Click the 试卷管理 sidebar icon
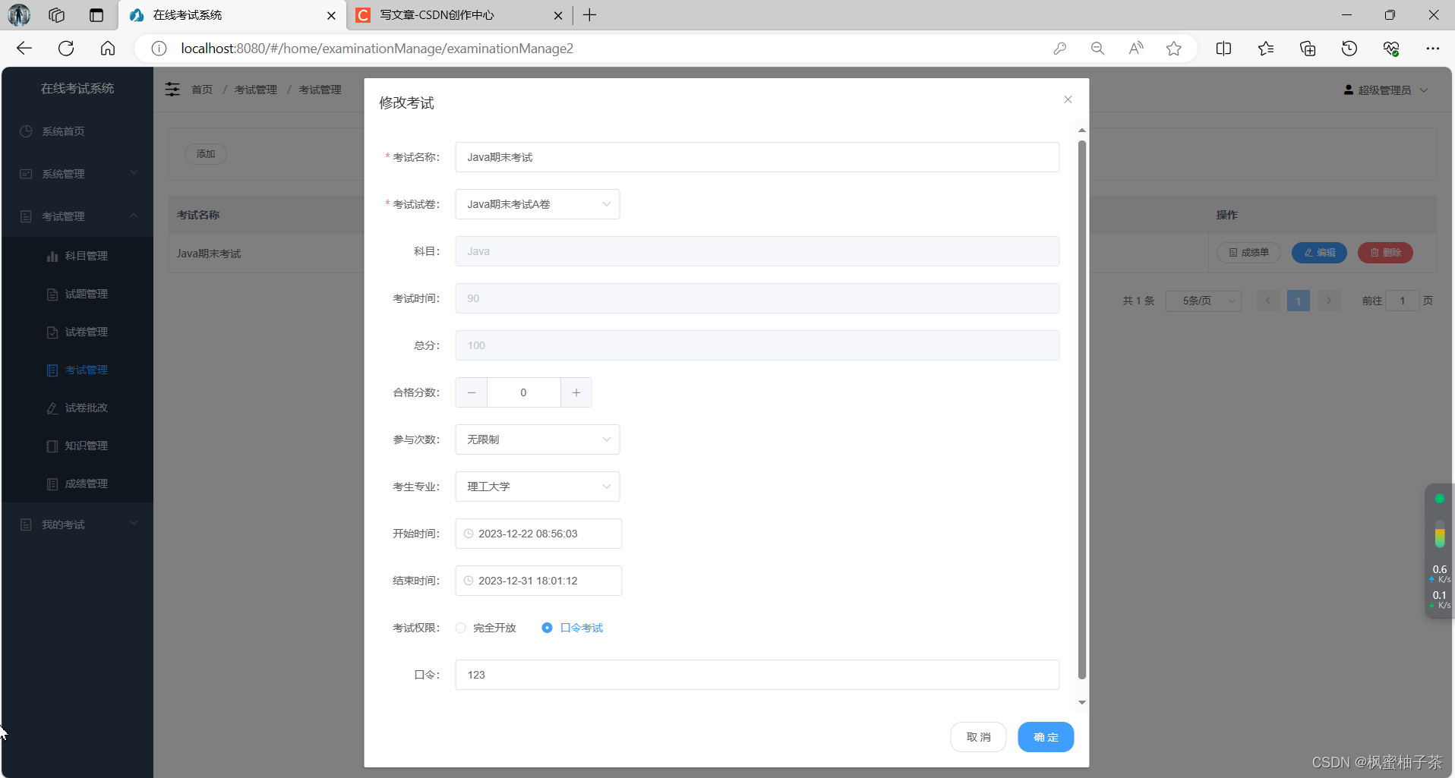This screenshot has width=1455, height=778. pyautogui.click(x=52, y=332)
